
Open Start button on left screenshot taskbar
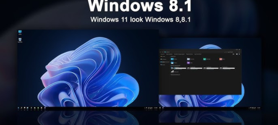[x=18, y=108]
